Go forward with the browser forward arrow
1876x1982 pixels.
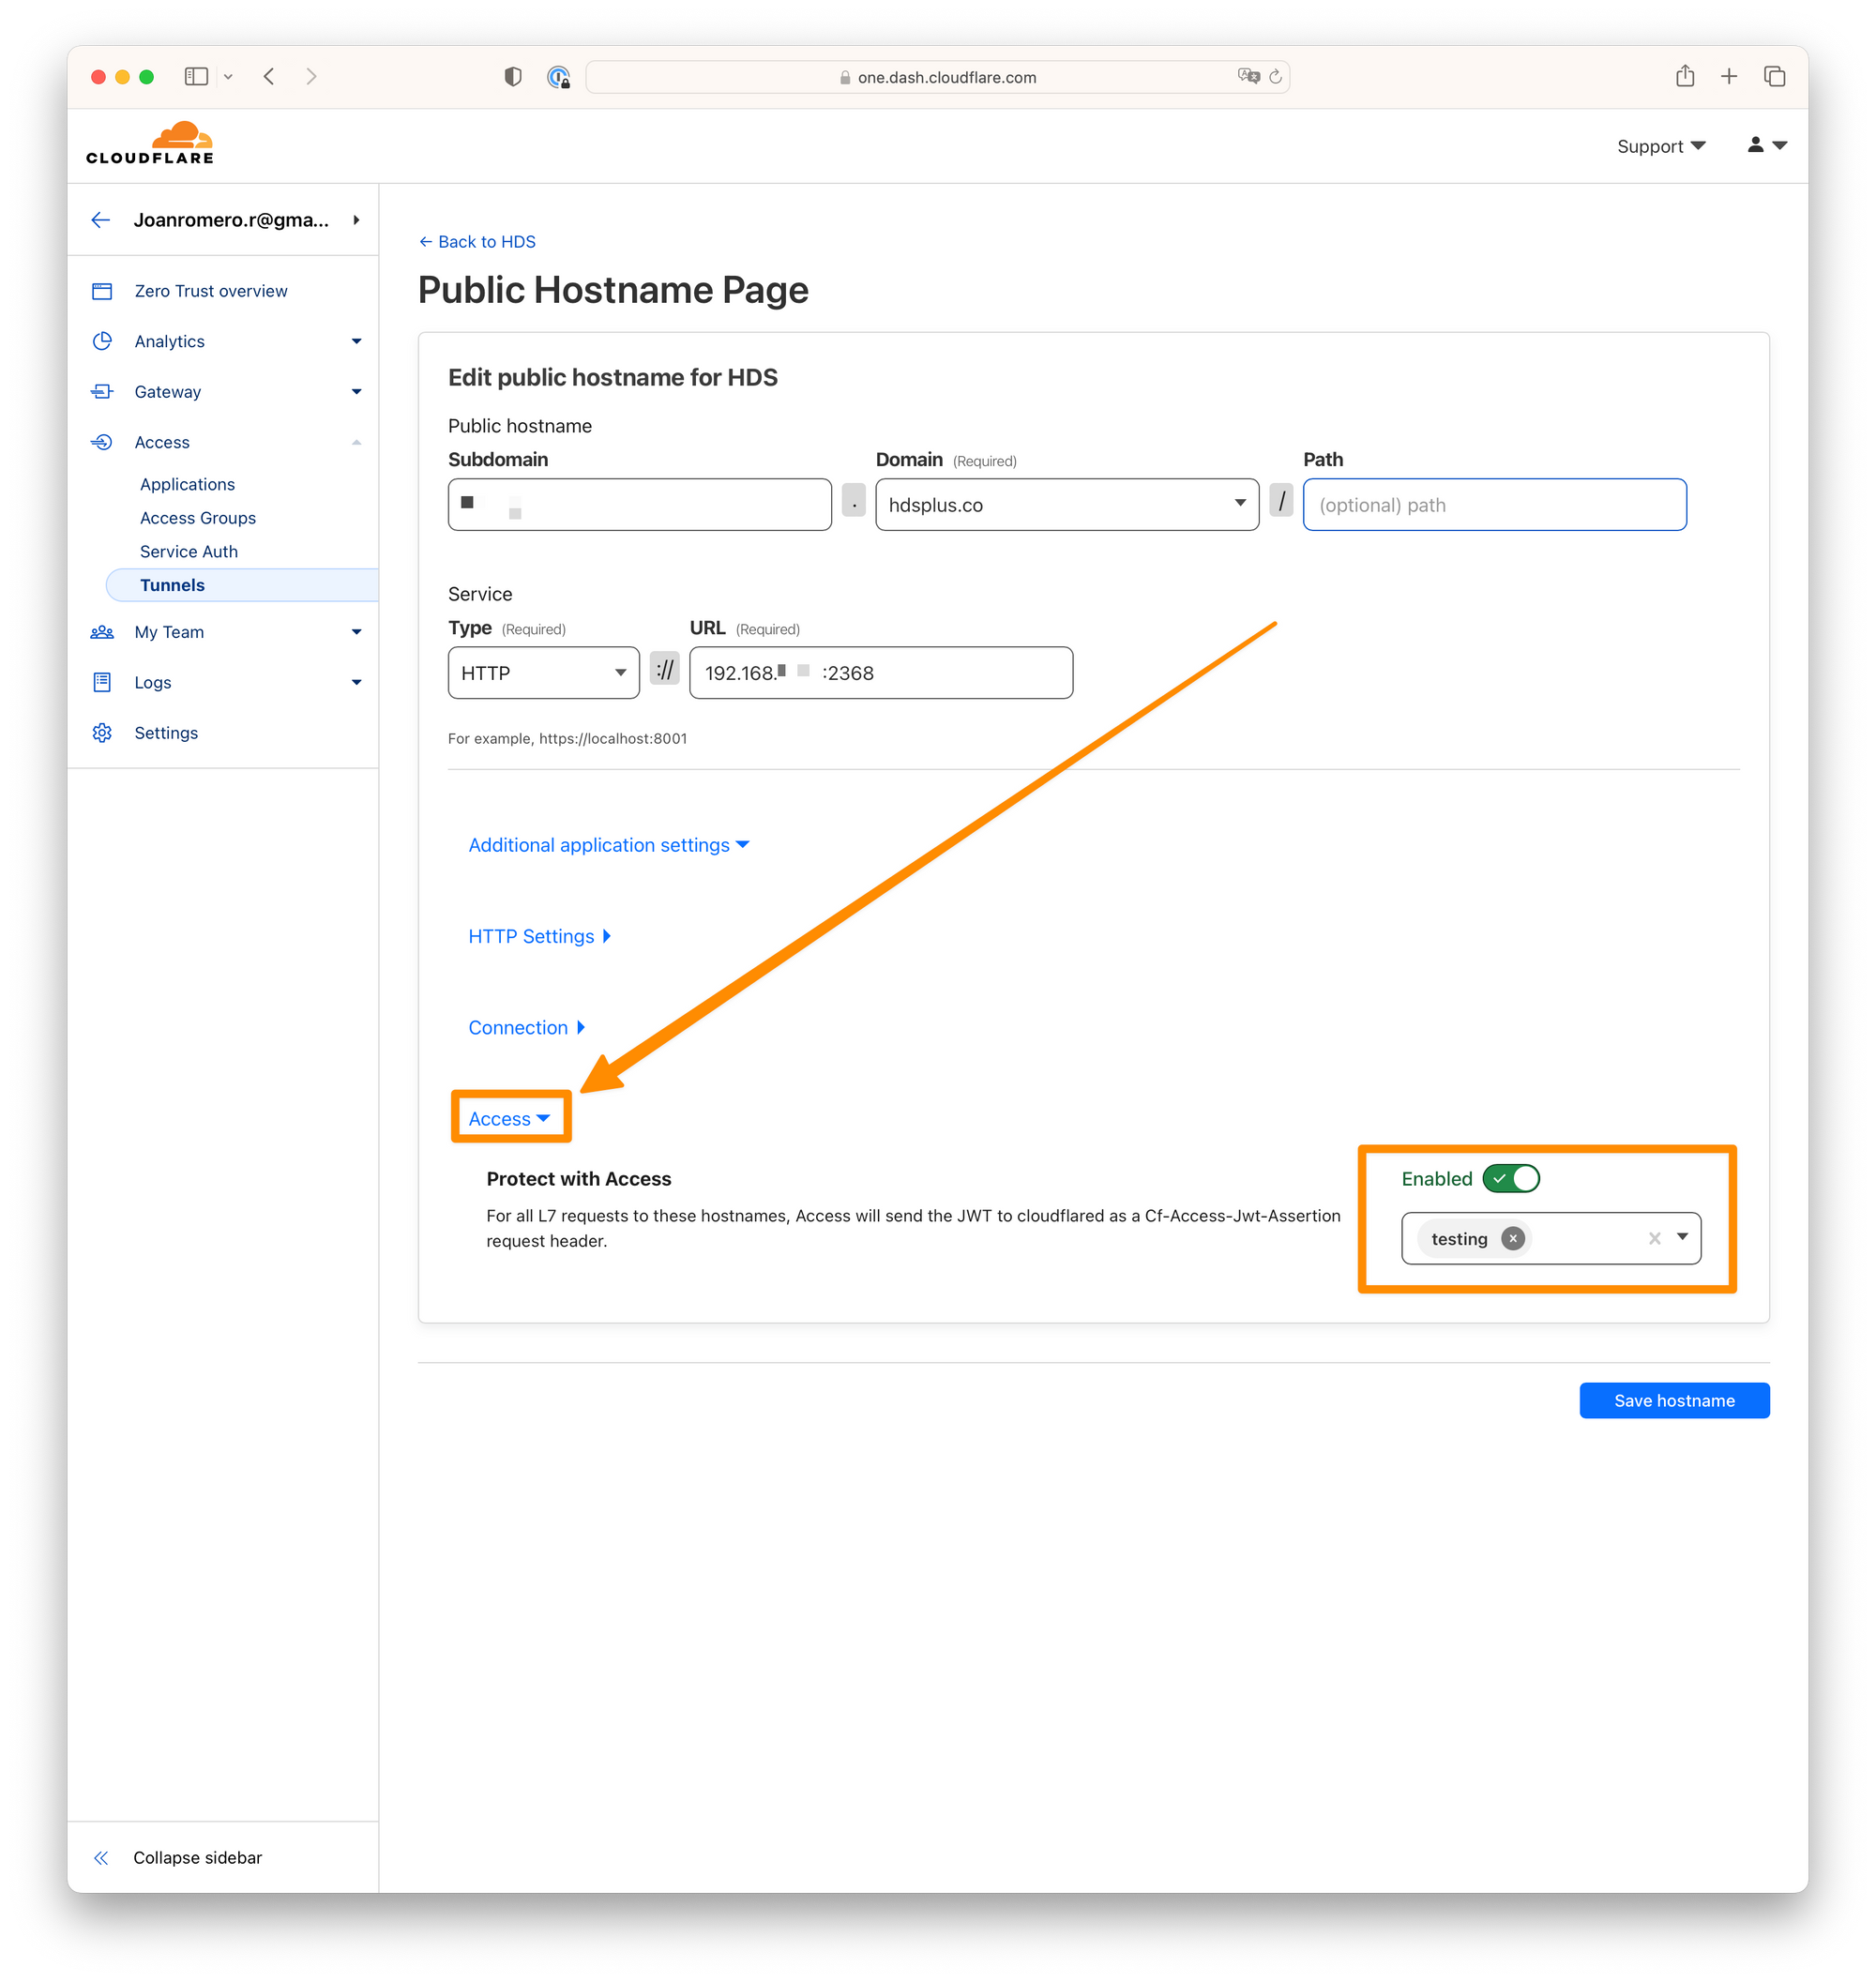click(x=311, y=77)
